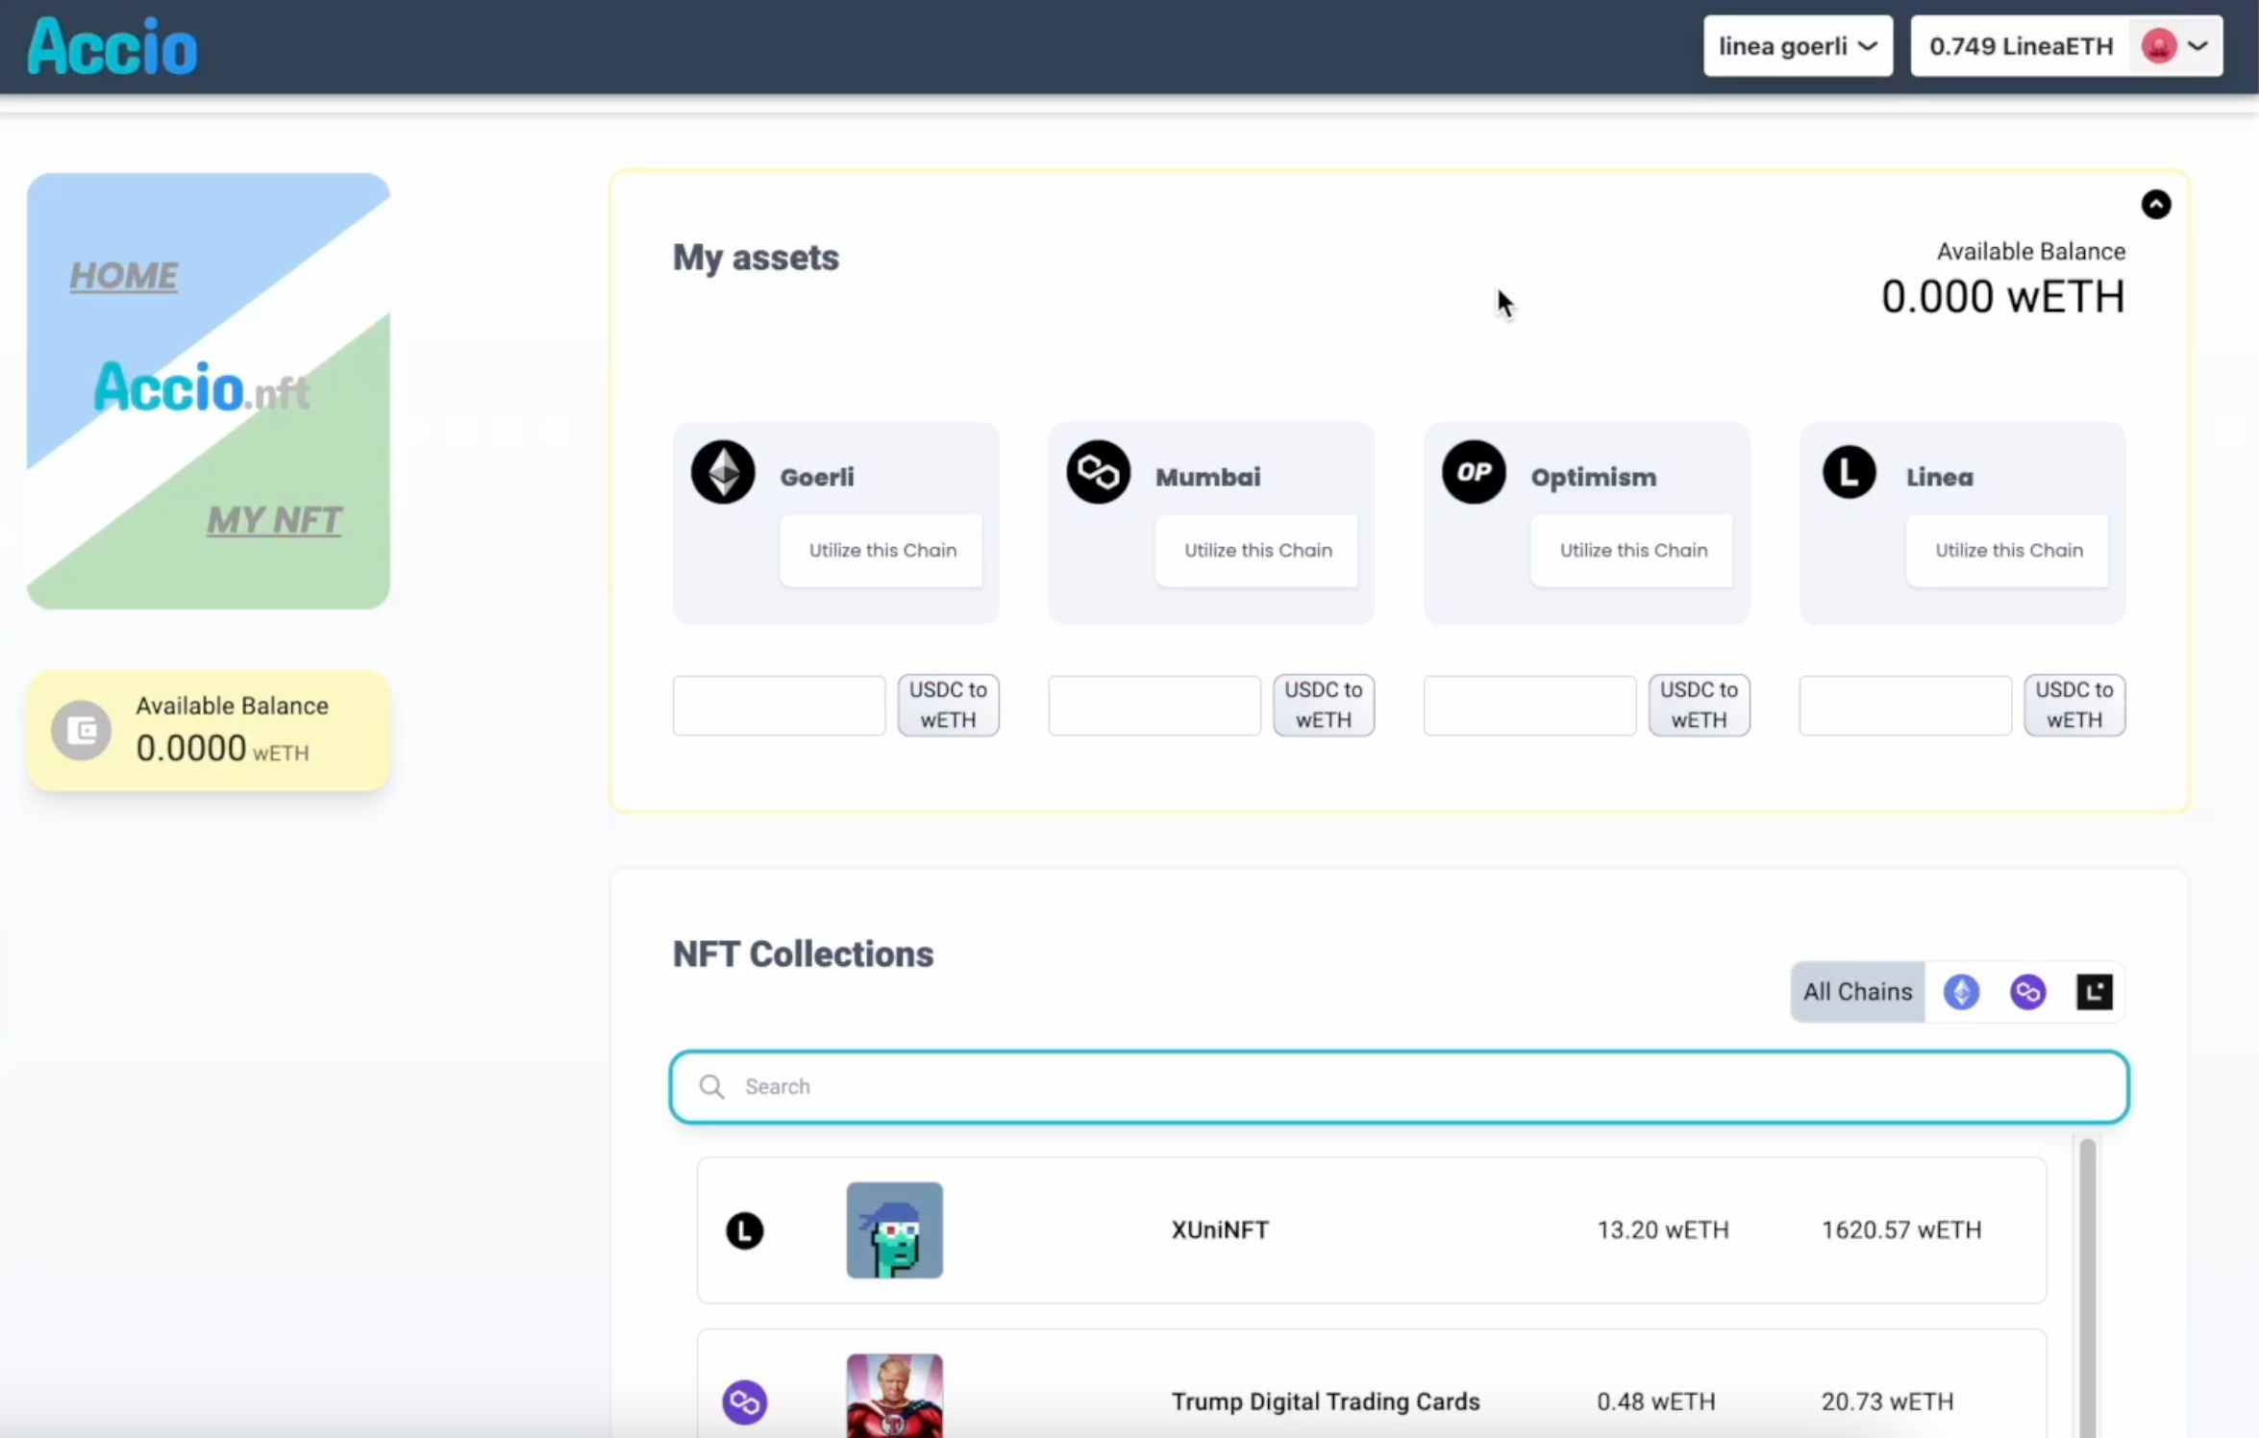The image size is (2259, 1438).
Task: Convert USDC to wETH on Linea
Action: tap(2074, 705)
